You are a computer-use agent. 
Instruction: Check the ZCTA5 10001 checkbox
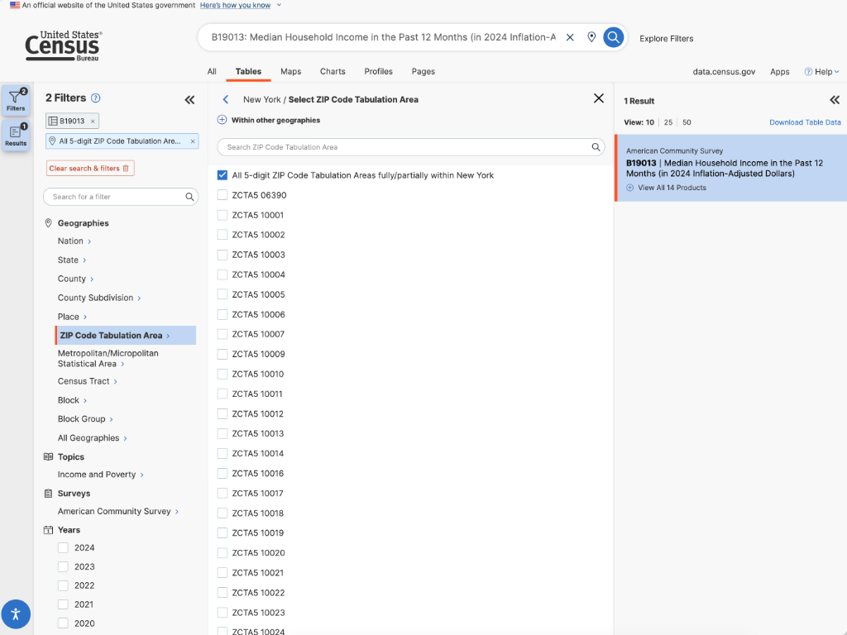(x=222, y=215)
